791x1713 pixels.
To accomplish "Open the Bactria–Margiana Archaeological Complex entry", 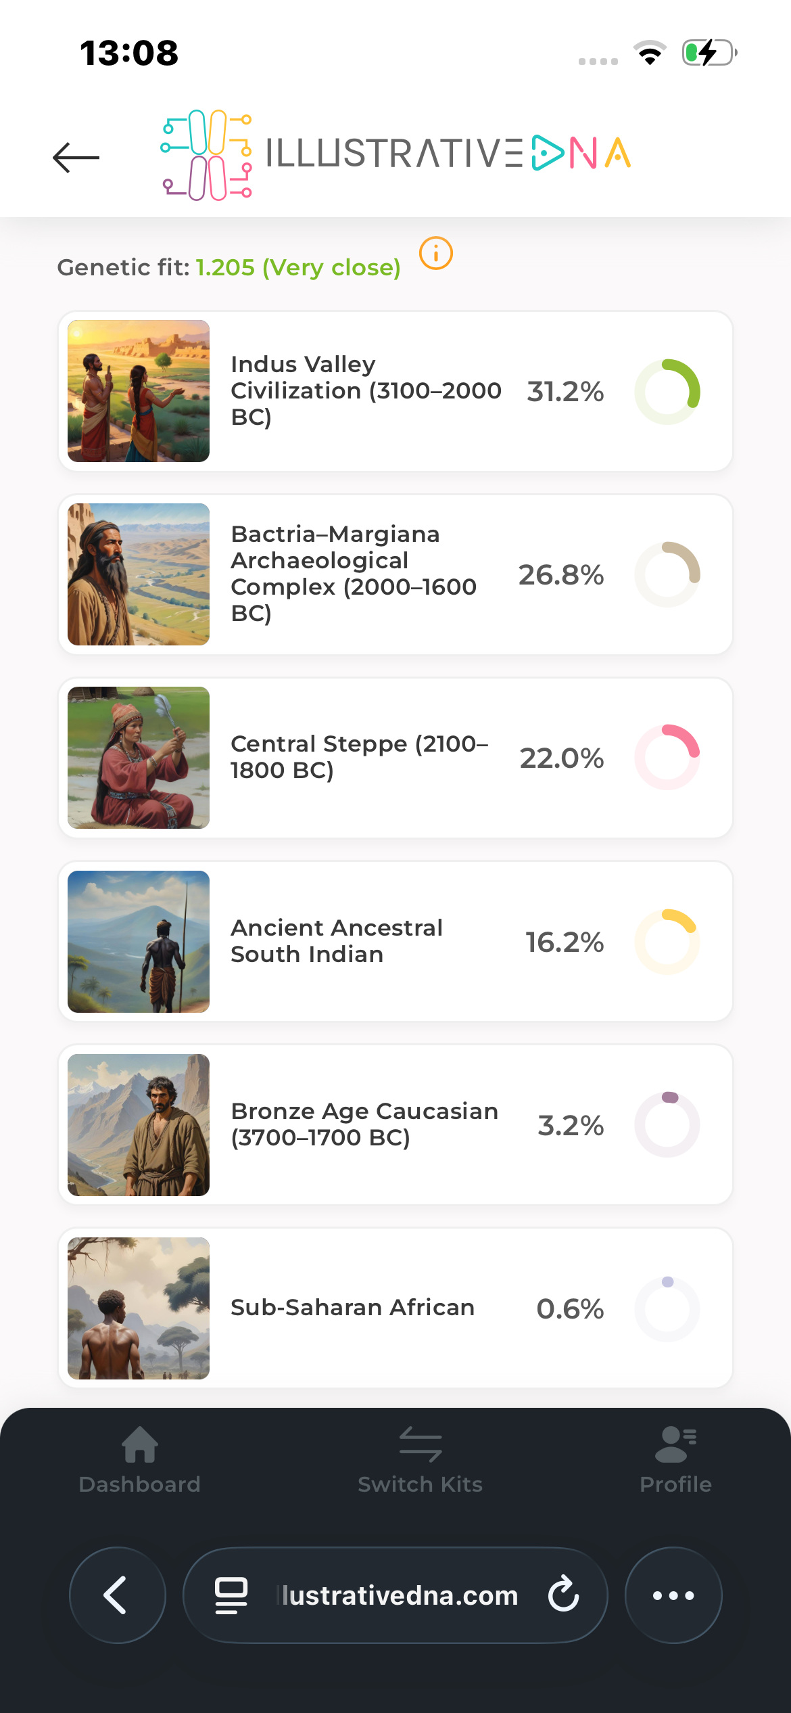I will pos(354,574).
